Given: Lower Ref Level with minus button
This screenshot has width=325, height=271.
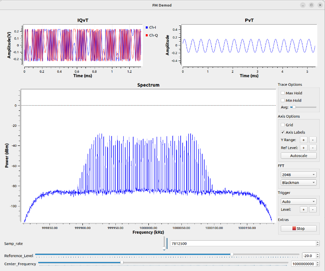Looking at the screenshot, I should pos(313,148).
